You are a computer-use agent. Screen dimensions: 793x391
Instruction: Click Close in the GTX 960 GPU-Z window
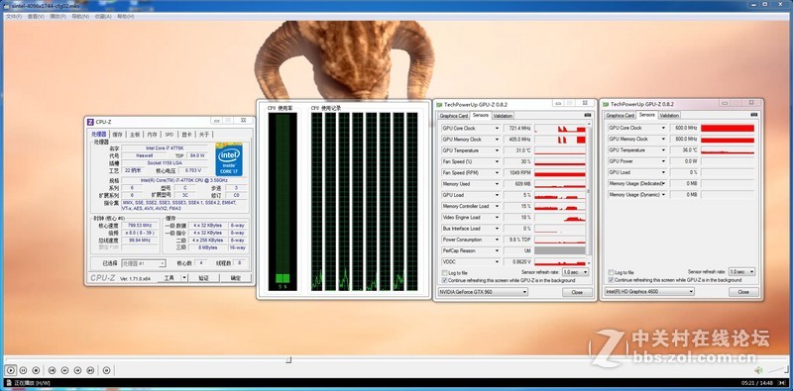(x=577, y=292)
